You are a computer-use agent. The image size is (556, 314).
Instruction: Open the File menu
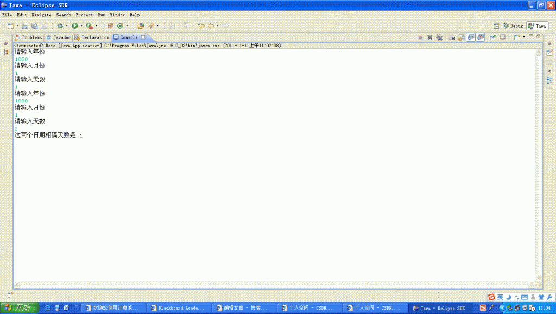pos(7,15)
